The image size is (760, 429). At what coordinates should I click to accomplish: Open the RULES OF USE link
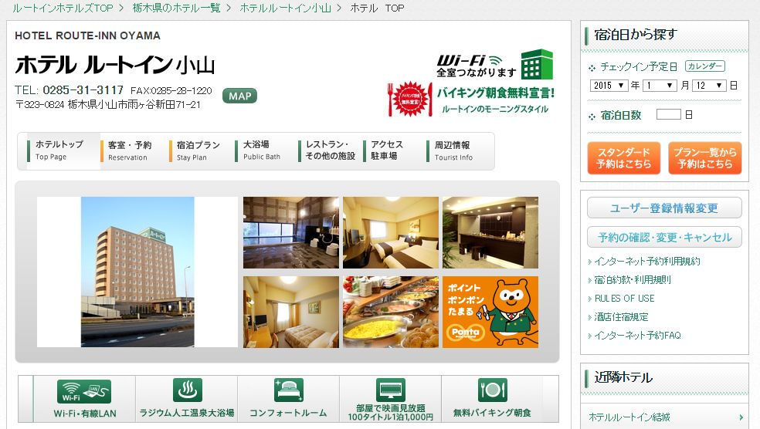point(624,299)
